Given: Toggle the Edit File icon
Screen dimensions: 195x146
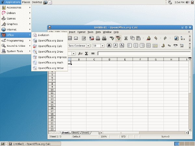Looking at the screenshot, I should tap(84, 38).
